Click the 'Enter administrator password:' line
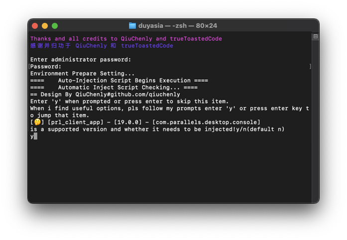347x240 pixels. (81, 60)
